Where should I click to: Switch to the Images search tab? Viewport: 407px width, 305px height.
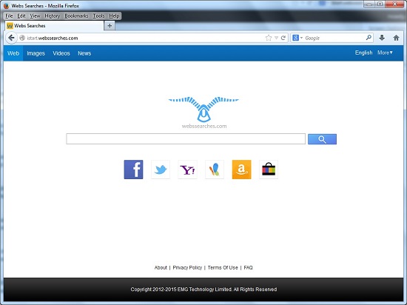click(x=36, y=53)
